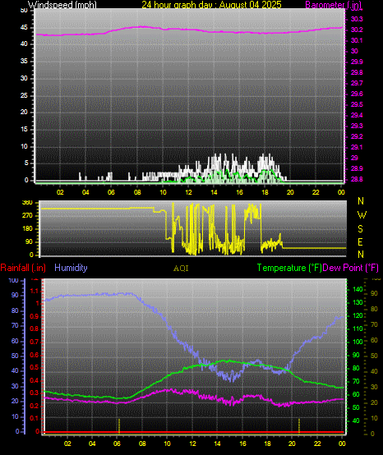Click the sunset dotted marker near 20

click(299, 425)
